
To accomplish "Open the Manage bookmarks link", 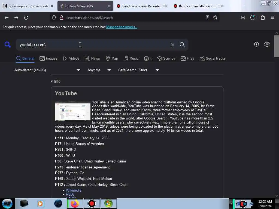I will point(122,27).
